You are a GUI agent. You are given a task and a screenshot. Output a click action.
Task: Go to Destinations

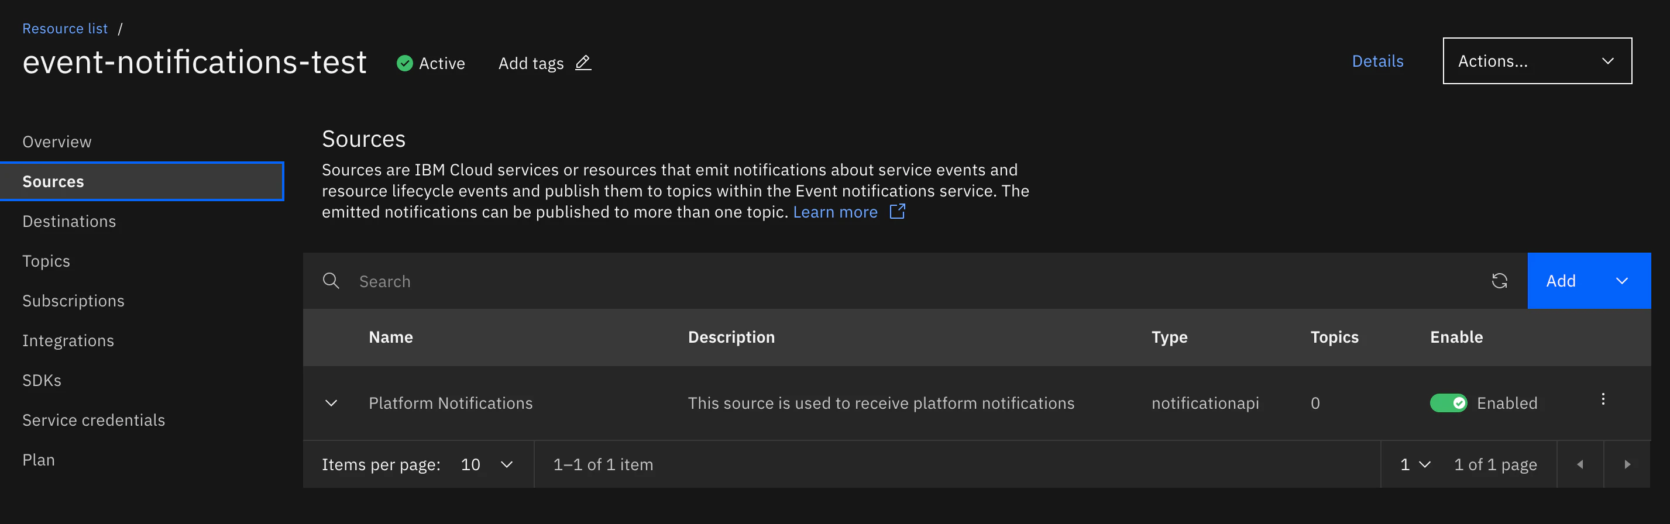pos(70,222)
